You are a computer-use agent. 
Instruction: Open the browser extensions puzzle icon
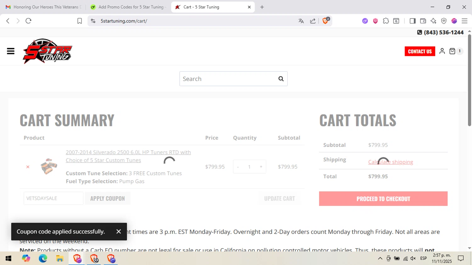point(386,21)
